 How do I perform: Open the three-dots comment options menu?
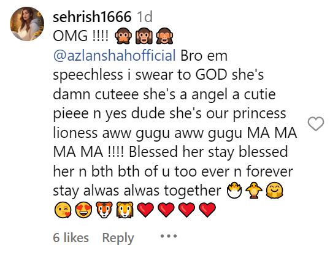pos(169,236)
